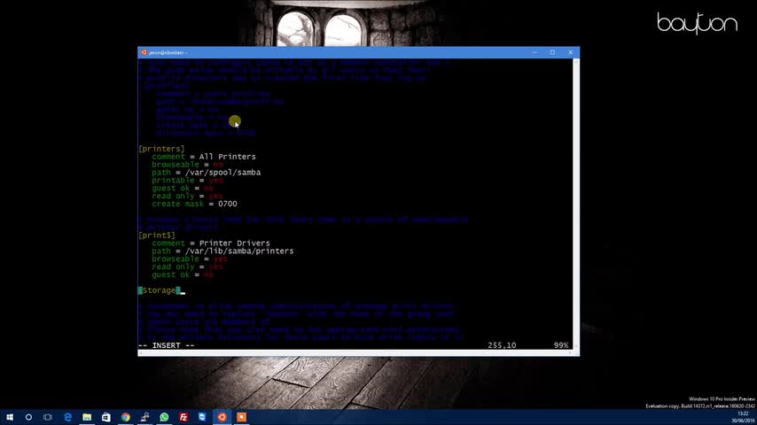
Task: Switch to the Ubuntu bash taskbar icon
Action: click(222, 417)
